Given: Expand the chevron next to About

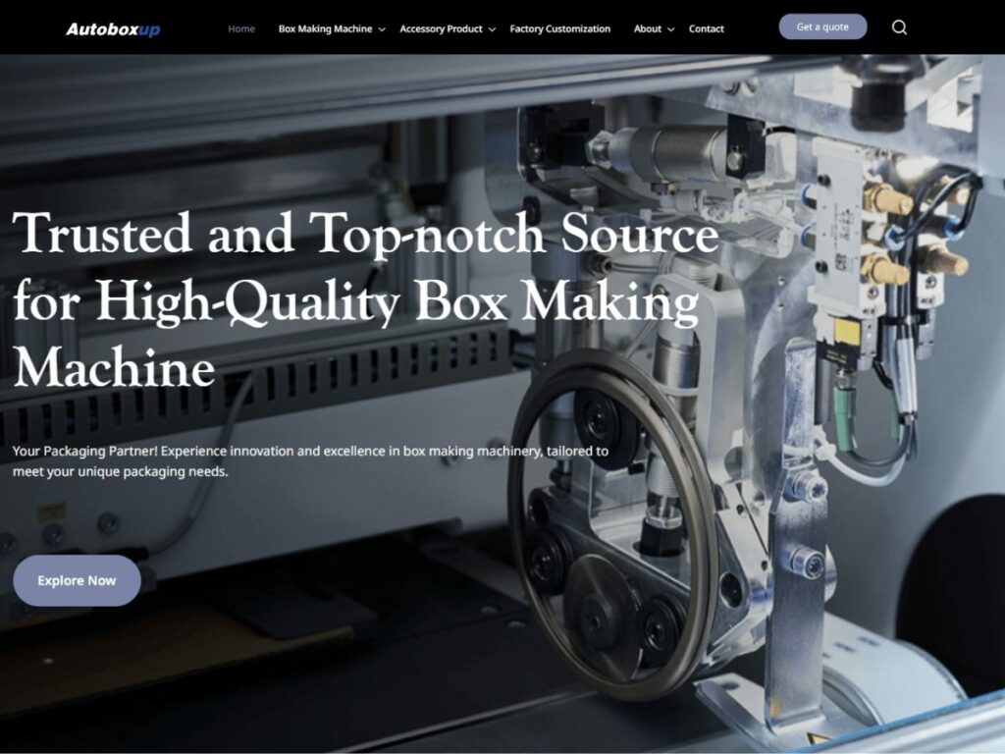Looking at the screenshot, I should 671,29.
